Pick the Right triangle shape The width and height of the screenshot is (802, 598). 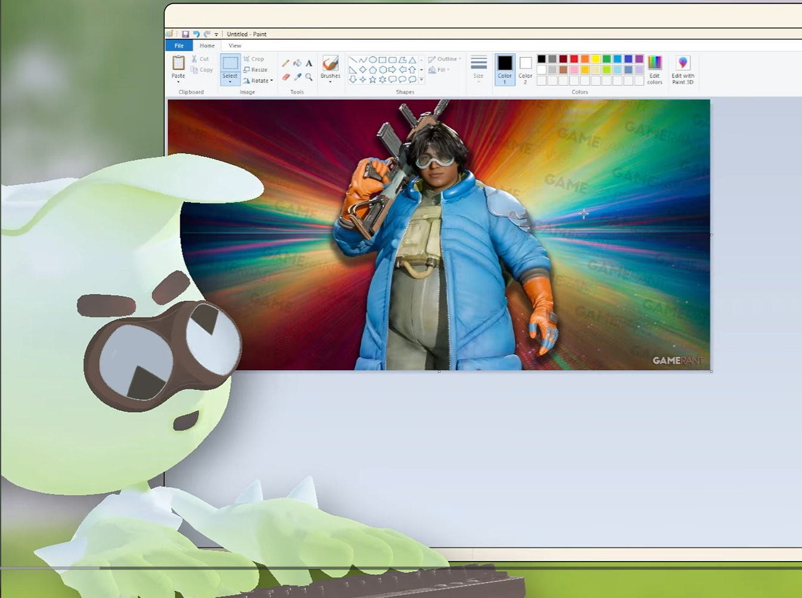353,70
